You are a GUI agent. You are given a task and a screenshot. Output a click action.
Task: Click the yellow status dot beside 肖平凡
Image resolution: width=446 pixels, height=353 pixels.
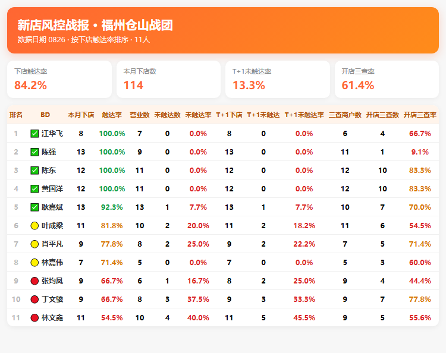(34, 244)
